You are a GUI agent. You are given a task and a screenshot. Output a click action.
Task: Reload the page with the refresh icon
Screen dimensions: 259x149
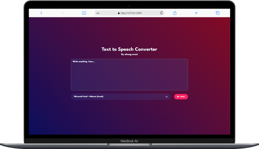pyautogui.click(x=161, y=13)
